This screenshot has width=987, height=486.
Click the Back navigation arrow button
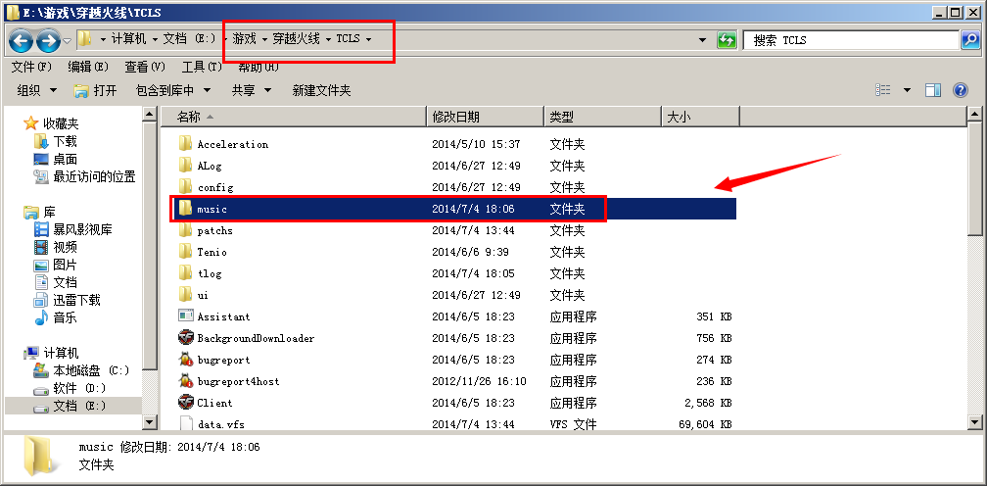[x=21, y=40]
